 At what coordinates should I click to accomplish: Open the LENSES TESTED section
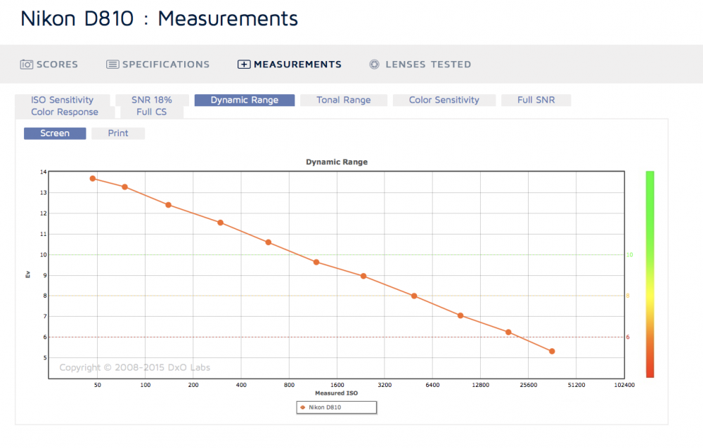[x=420, y=65]
